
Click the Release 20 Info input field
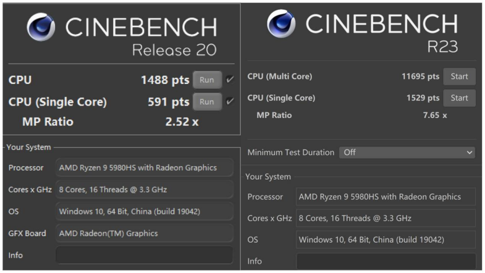pos(144,255)
